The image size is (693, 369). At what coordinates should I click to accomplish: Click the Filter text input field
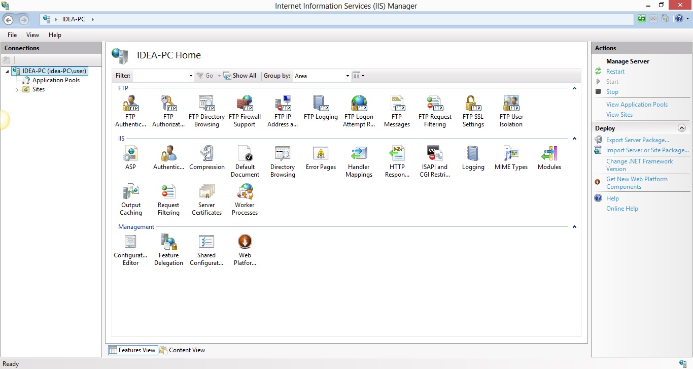pyautogui.click(x=160, y=76)
